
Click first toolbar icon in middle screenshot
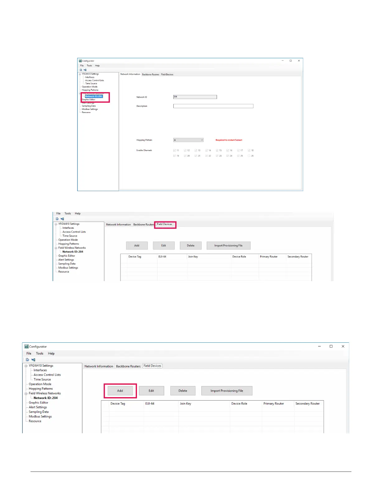[57, 219]
